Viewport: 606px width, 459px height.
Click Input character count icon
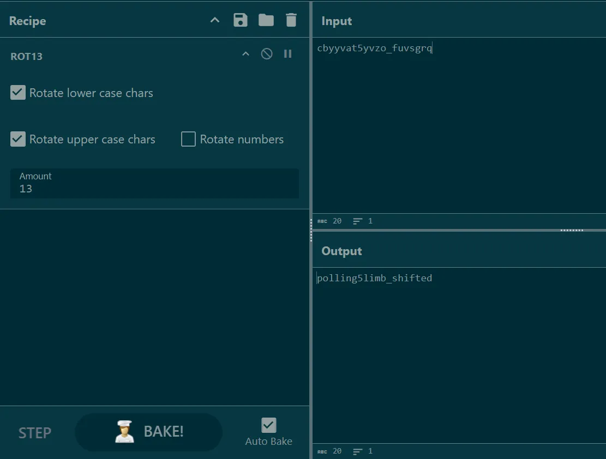click(322, 221)
